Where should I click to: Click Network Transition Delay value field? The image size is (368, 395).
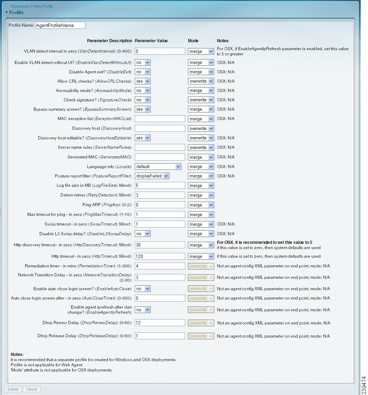click(160, 277)
